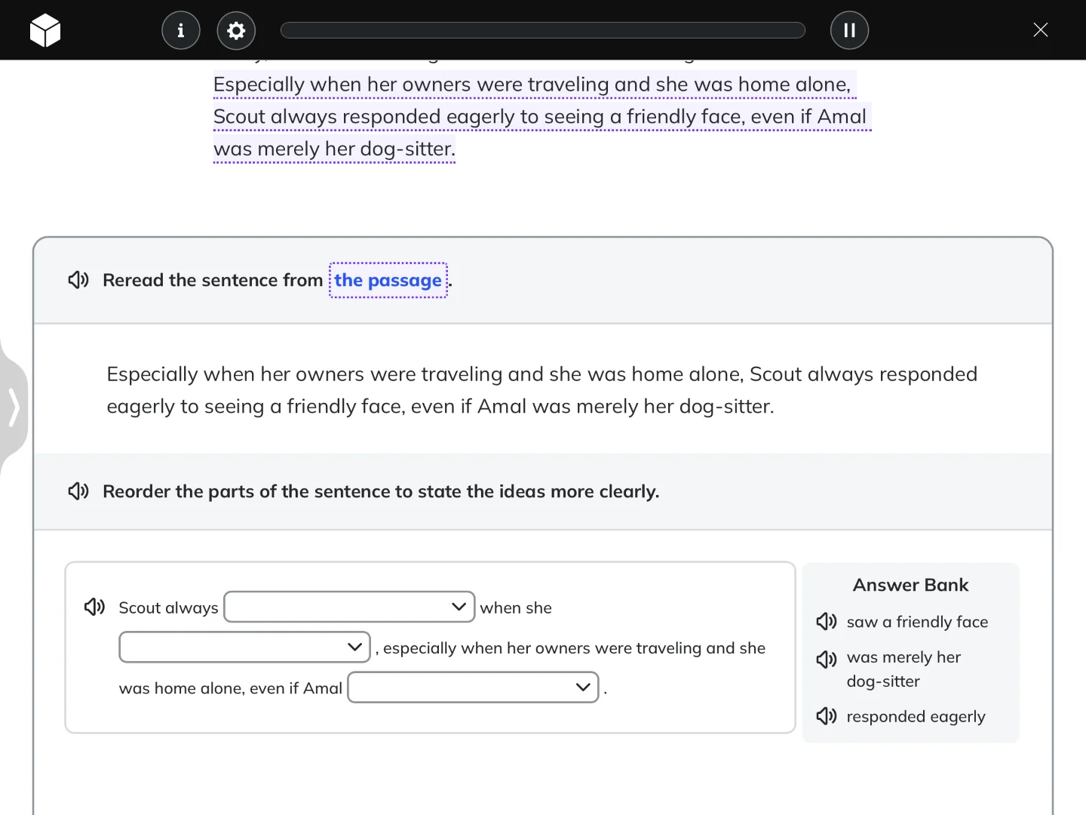Play audio for the 'Scout always' sentence

point(94,607)
